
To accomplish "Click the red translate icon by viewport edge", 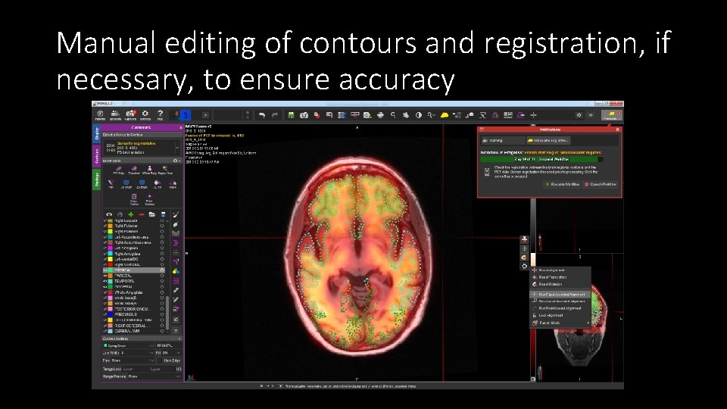I will (x=524, y=239).
